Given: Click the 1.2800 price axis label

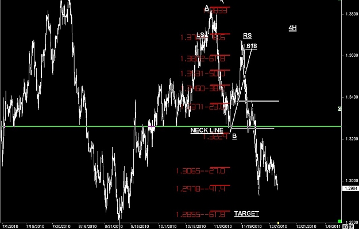Looking at the screenshot, I should pyautogui.click(x=352, y=222).
